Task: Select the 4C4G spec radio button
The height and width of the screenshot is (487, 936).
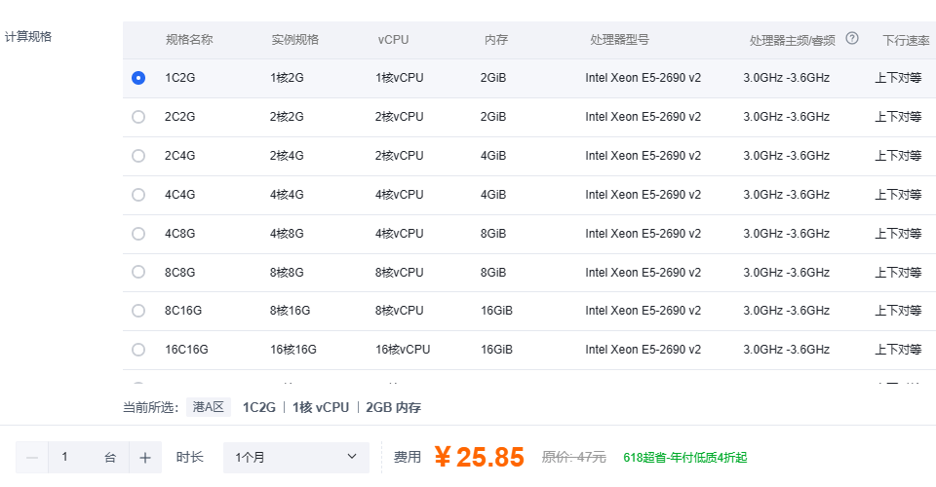Action: 138,195
